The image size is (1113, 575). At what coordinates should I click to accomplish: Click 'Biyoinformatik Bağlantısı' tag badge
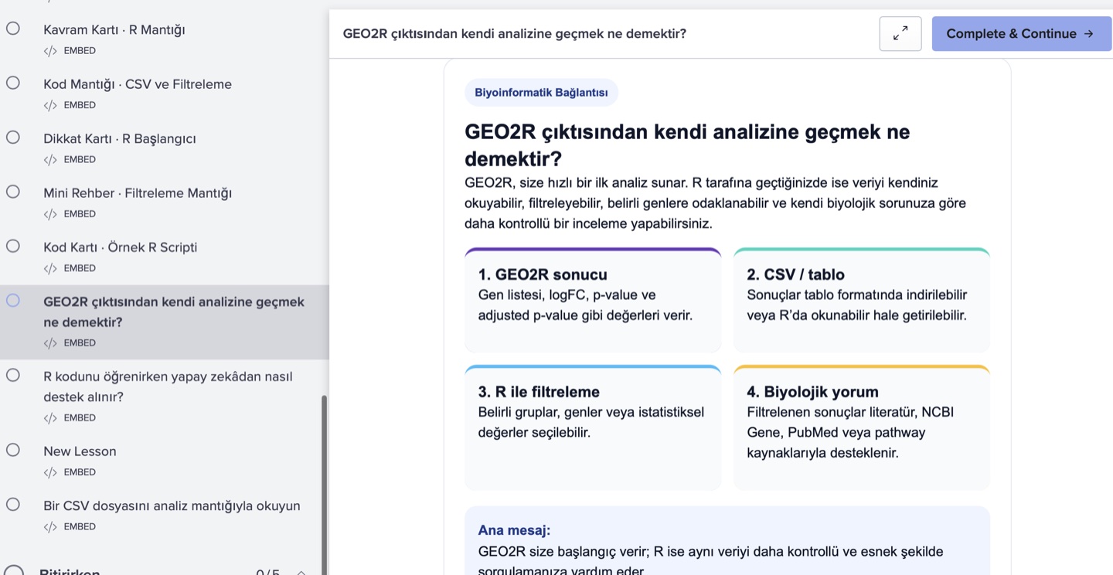tap(541, 93)
